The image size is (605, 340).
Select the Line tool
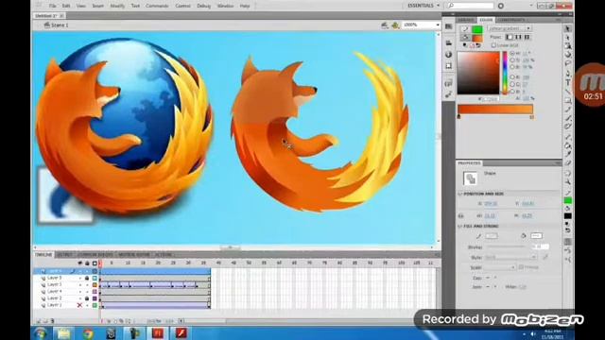point(567,91)
